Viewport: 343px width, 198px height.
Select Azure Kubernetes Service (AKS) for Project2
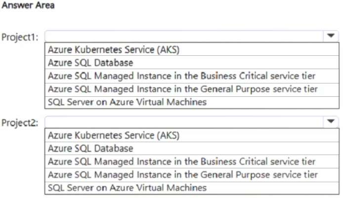[114, 135]
